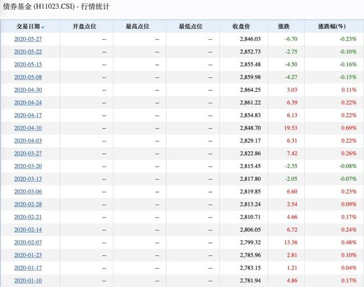
Task: Select closing price 2,859.98
Action: click(x=250, y=77)
